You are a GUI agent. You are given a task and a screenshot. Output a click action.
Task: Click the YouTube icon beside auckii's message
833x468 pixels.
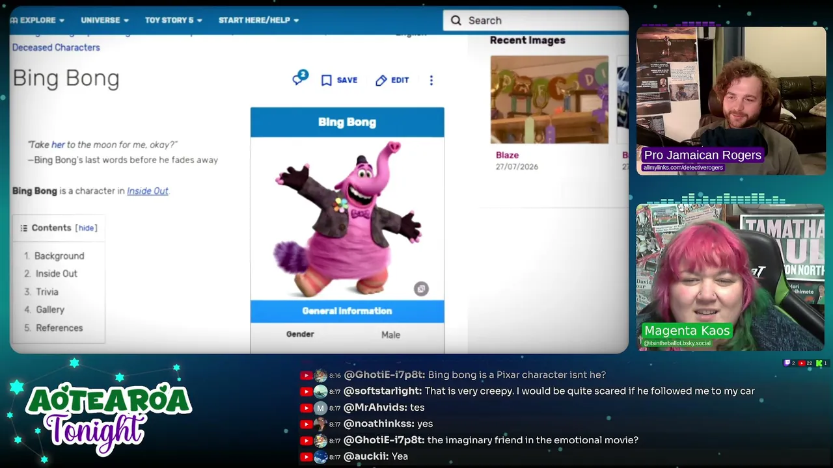pos(306,456)
